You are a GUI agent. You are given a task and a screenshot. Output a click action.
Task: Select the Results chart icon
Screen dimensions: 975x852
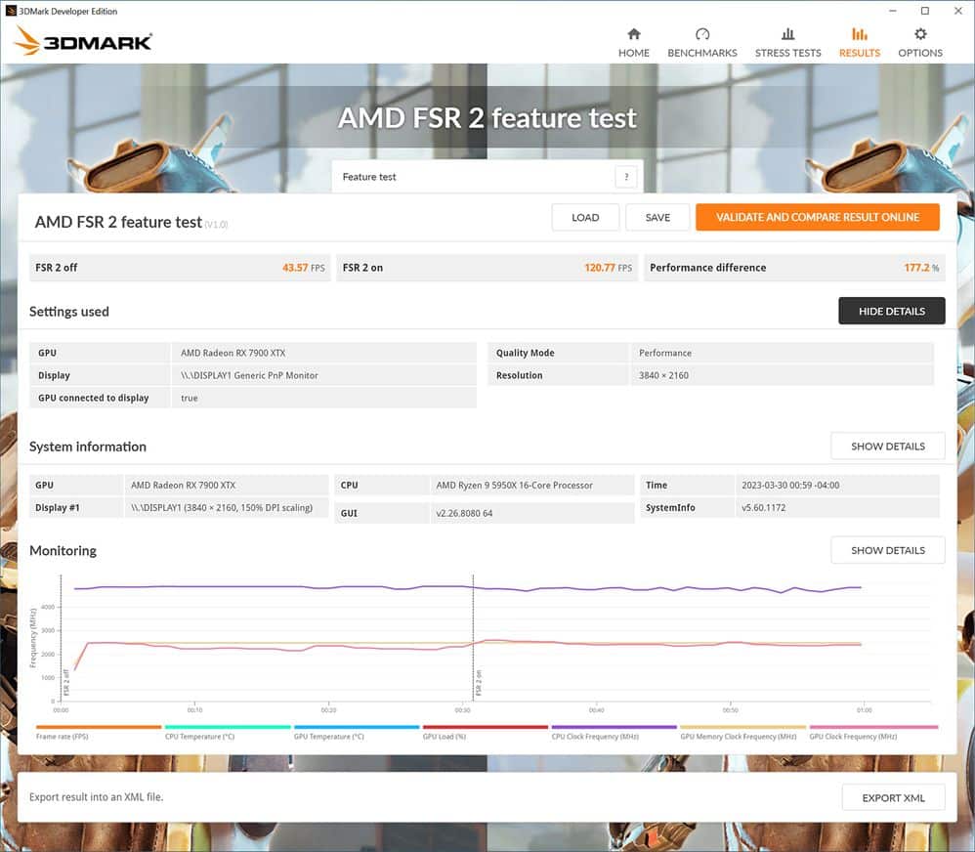pos(859,35)
